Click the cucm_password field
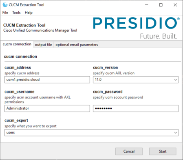 point(136,108)
